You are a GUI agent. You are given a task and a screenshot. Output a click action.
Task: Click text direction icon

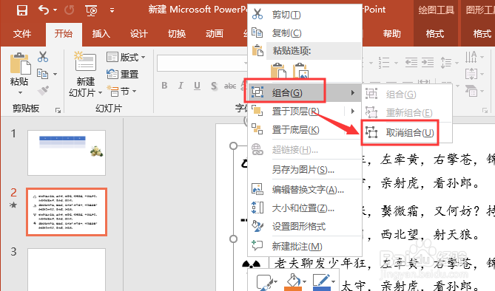[x=471, y=57]
